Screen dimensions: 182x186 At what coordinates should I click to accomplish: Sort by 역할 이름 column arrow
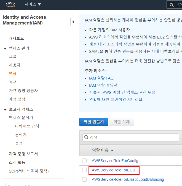tap(112, 151)
